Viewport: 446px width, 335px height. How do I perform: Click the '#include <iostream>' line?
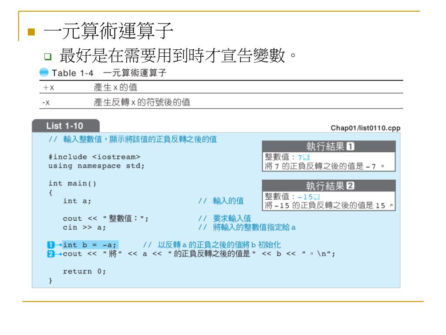pos(94,157)
